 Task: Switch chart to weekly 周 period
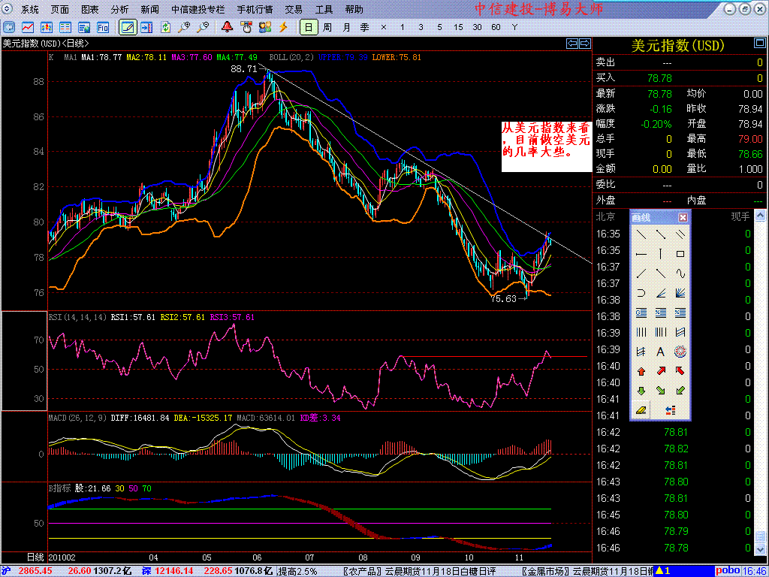point(327,27)
